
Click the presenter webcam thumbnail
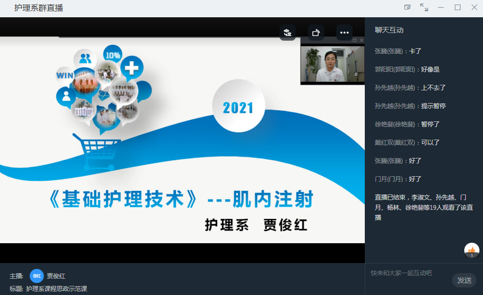(332, 64)
